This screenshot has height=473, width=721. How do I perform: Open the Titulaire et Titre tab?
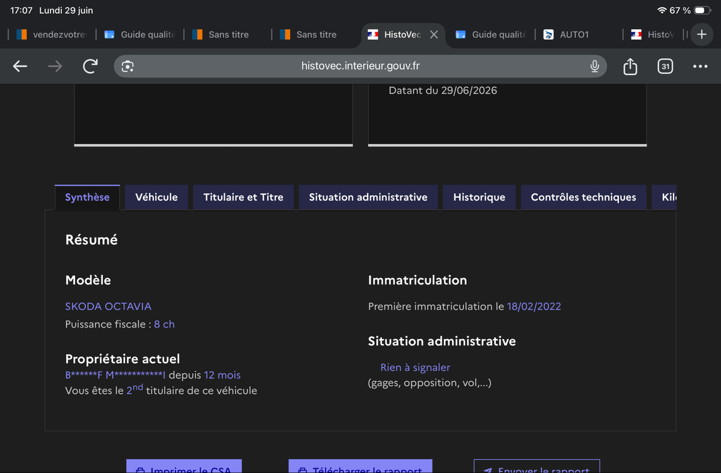243,197
